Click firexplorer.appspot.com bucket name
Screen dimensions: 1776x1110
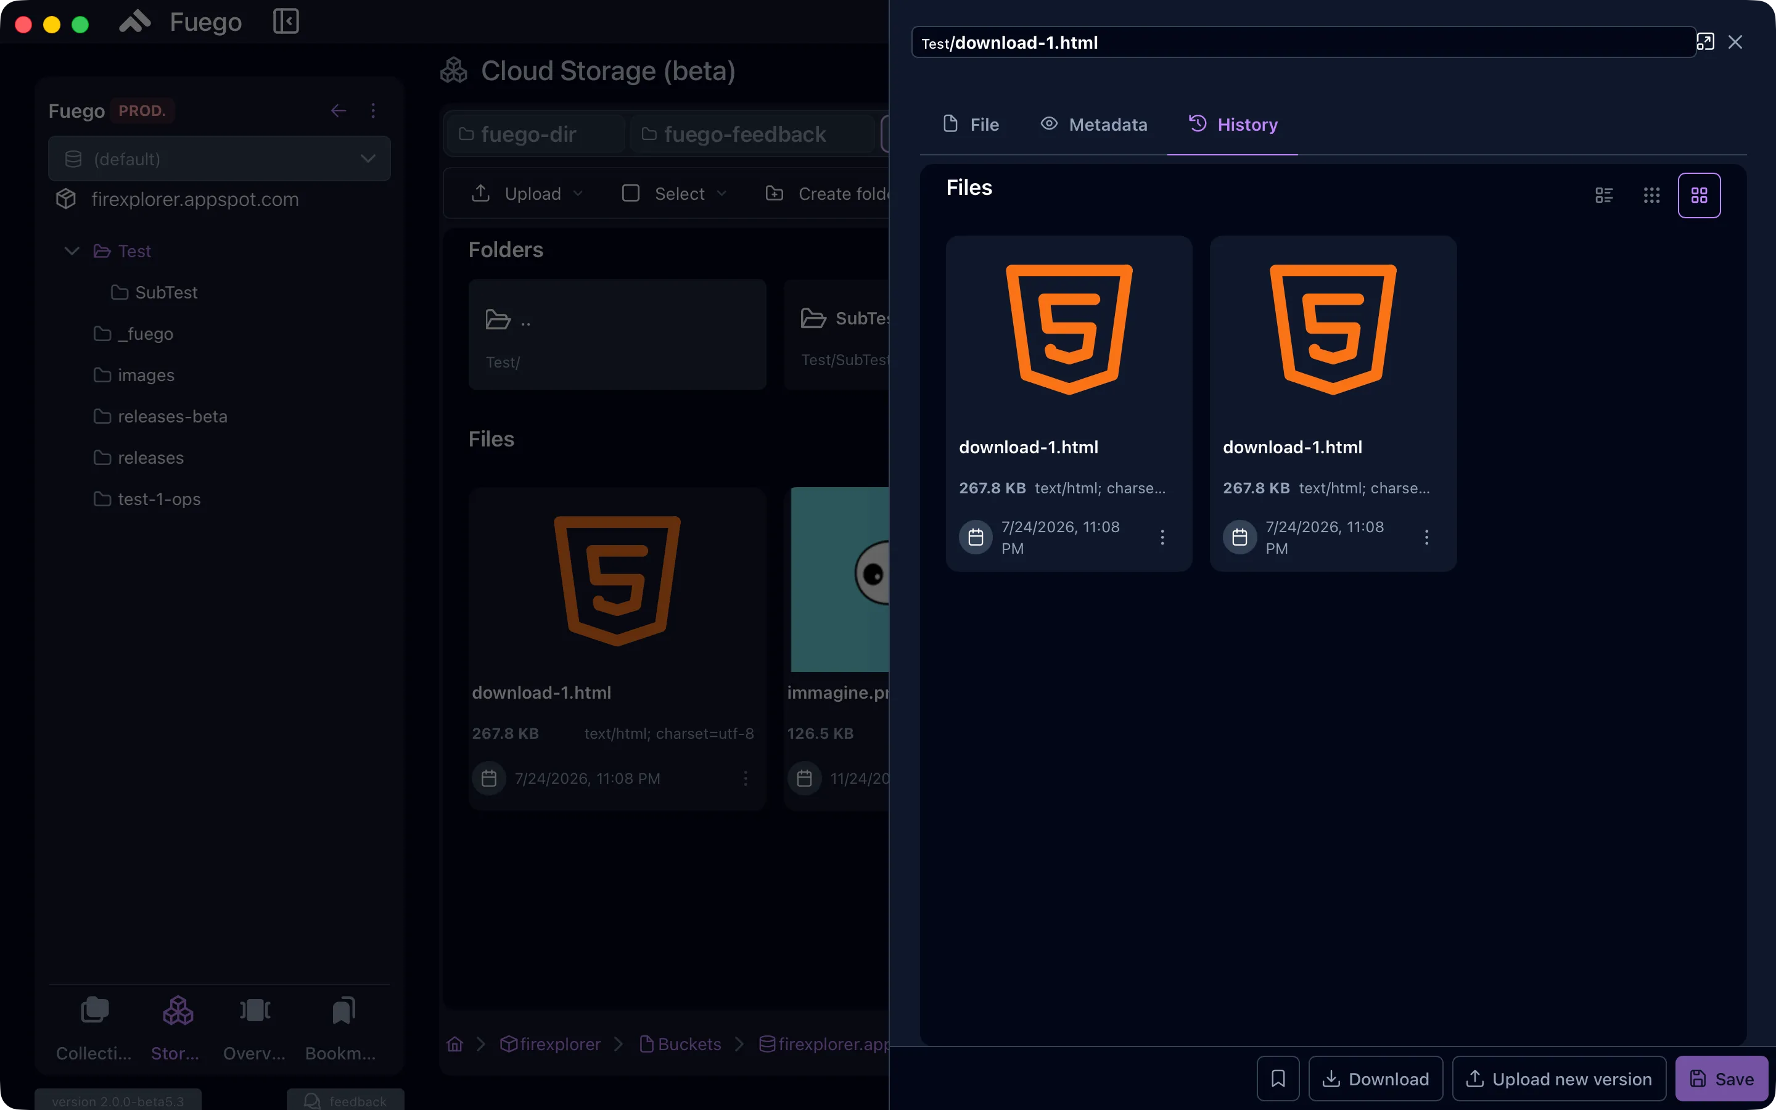(195, 199)
